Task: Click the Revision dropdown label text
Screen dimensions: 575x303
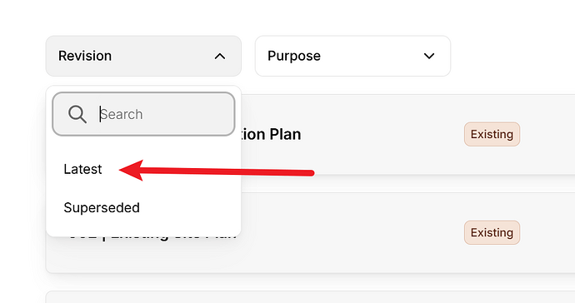Action: (85, 56)
